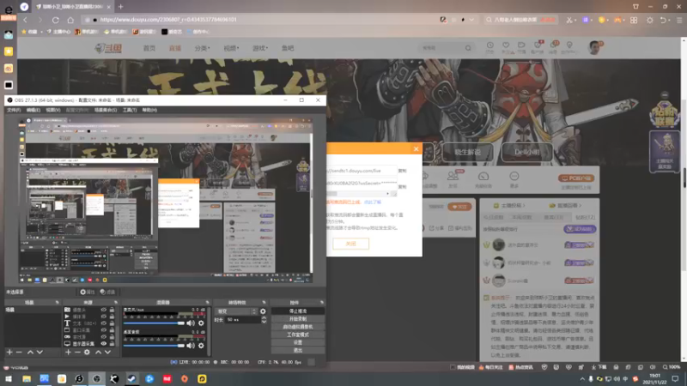Open microphone/Aux audio settings gear
The height and width of the screenshot is (386, 687).
[x=201, y=323]
